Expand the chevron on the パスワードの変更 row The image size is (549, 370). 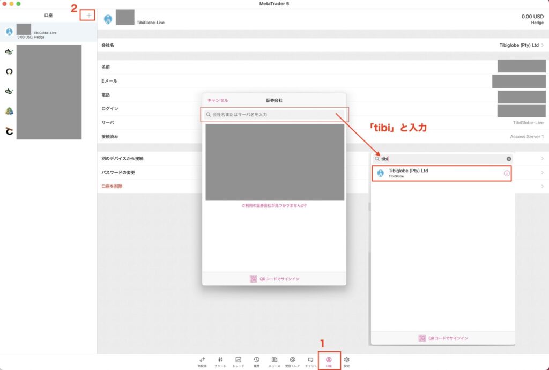tap(543, 173)
